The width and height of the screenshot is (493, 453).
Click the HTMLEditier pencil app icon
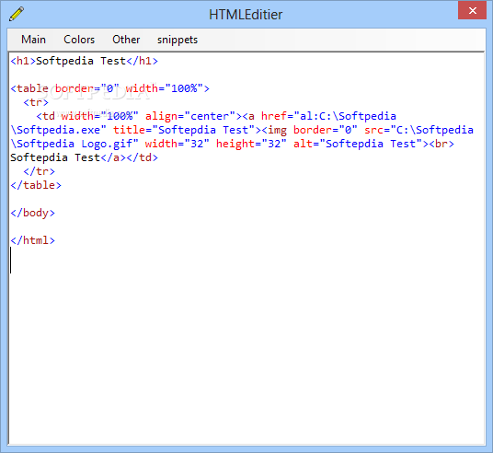tap(17, 14)
